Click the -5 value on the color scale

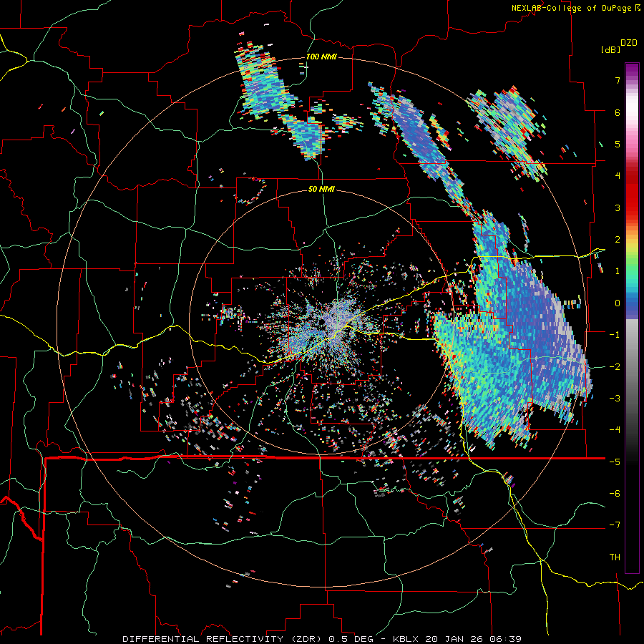tap(615, 462)
